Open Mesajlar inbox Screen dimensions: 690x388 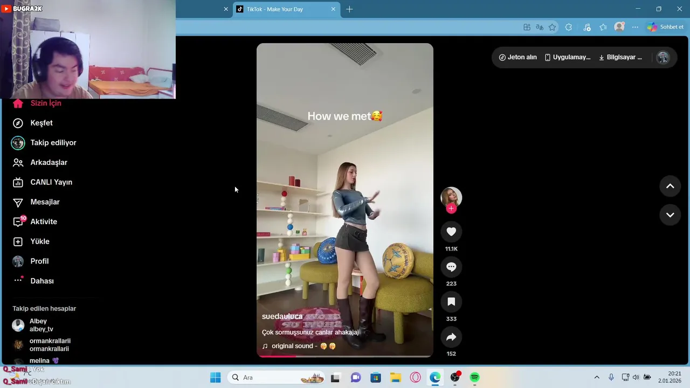click(36, 202)
